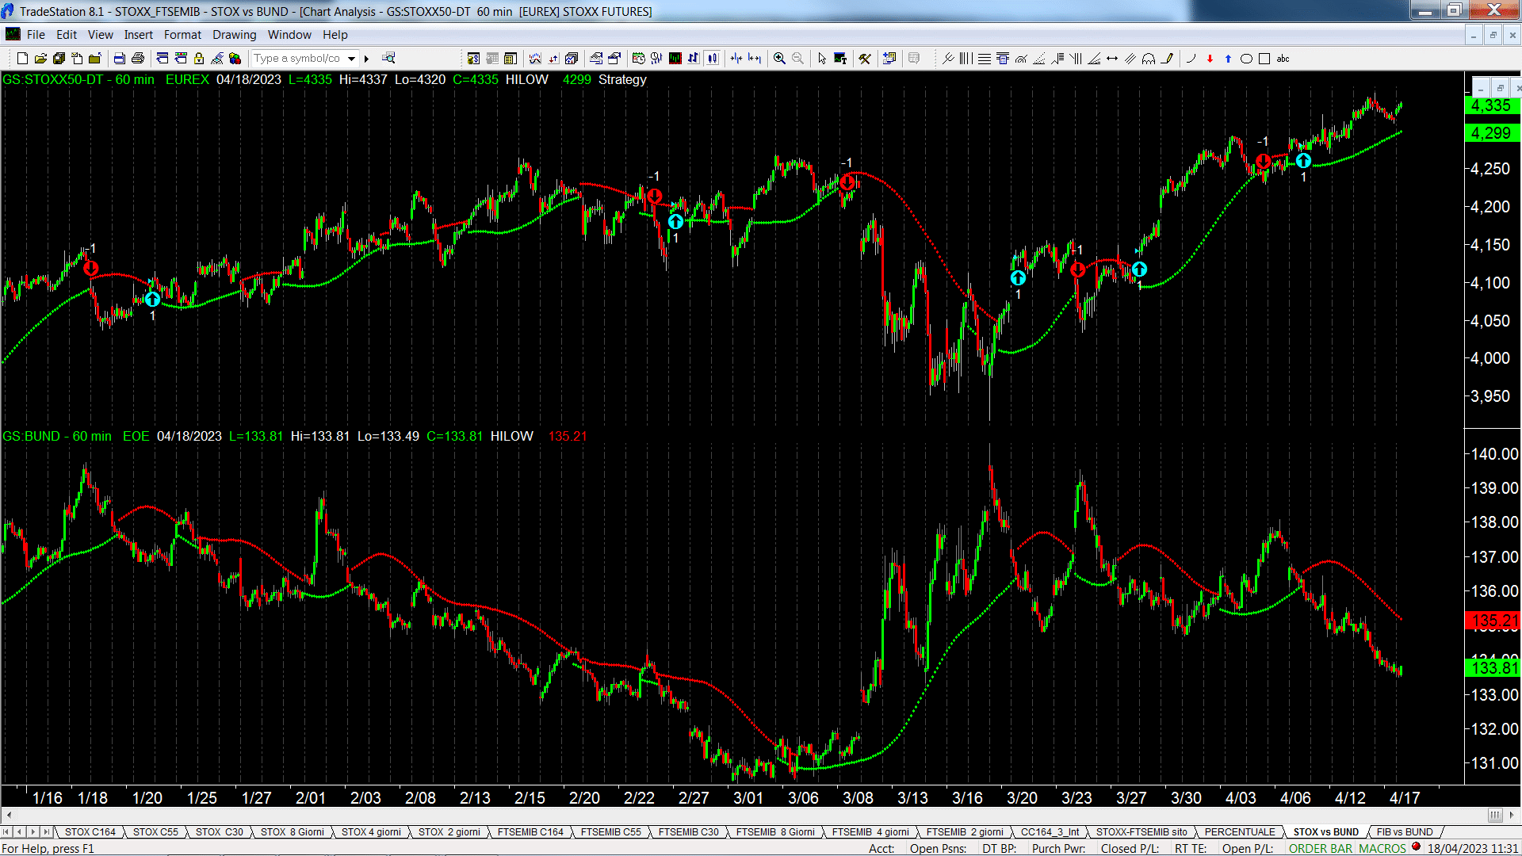Select the vertical lines drawing tool
The image size is (1522, 856).
click(966, 59)
